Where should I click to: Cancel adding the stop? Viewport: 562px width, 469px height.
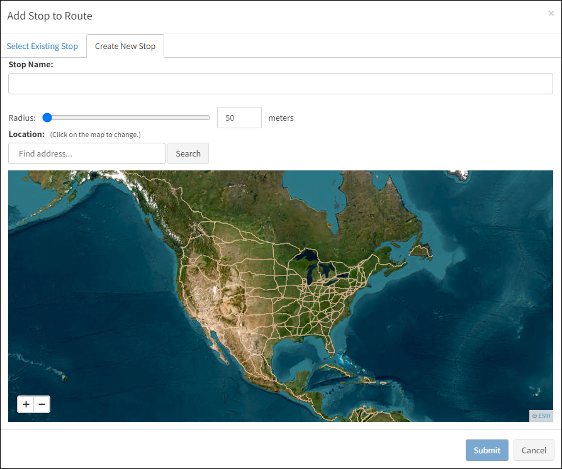(x=534, y=450)
